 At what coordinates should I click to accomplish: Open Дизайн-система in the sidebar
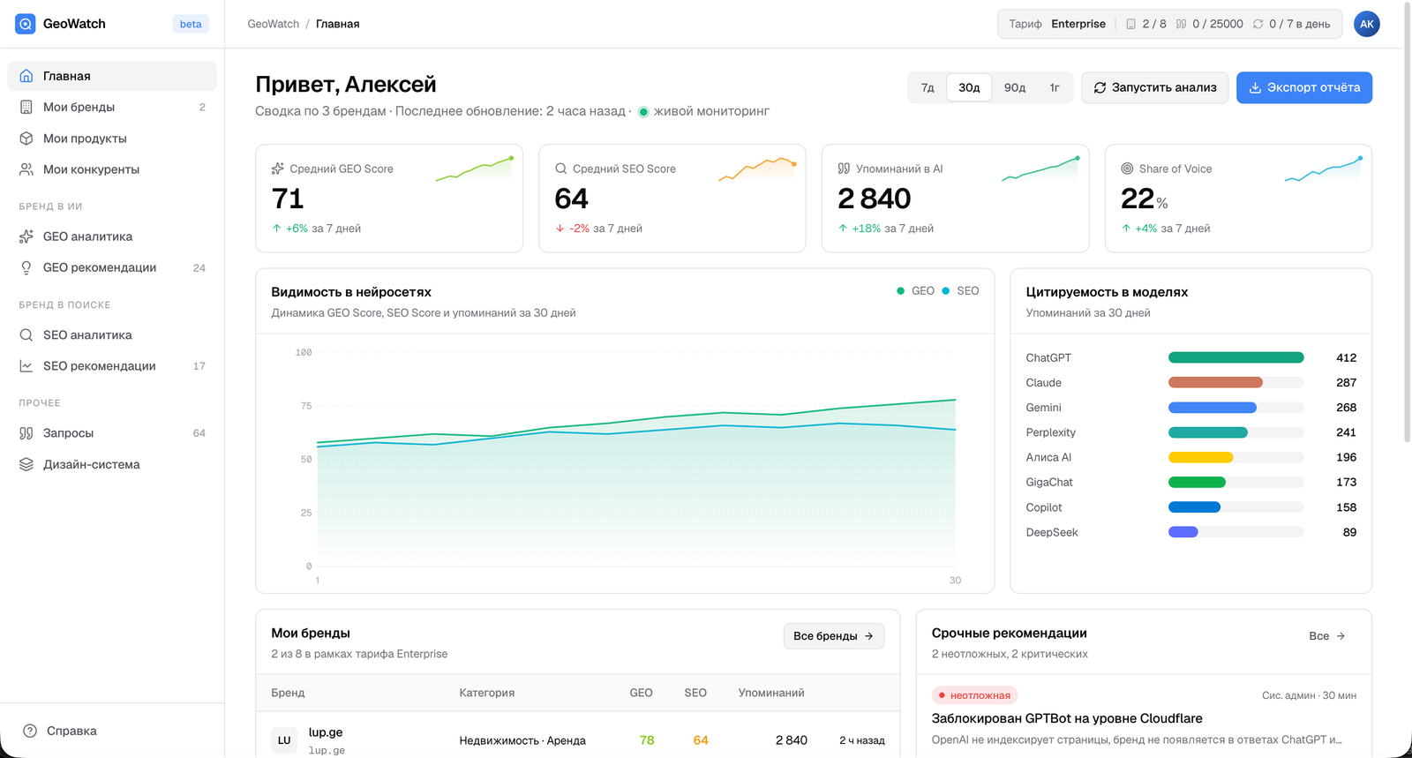pyautogui.click(x=112, y=464)
